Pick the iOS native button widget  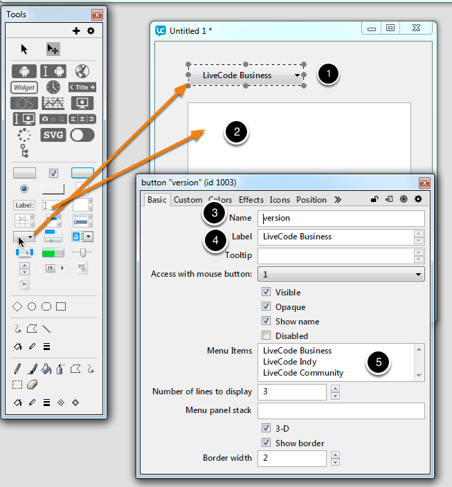24,103
